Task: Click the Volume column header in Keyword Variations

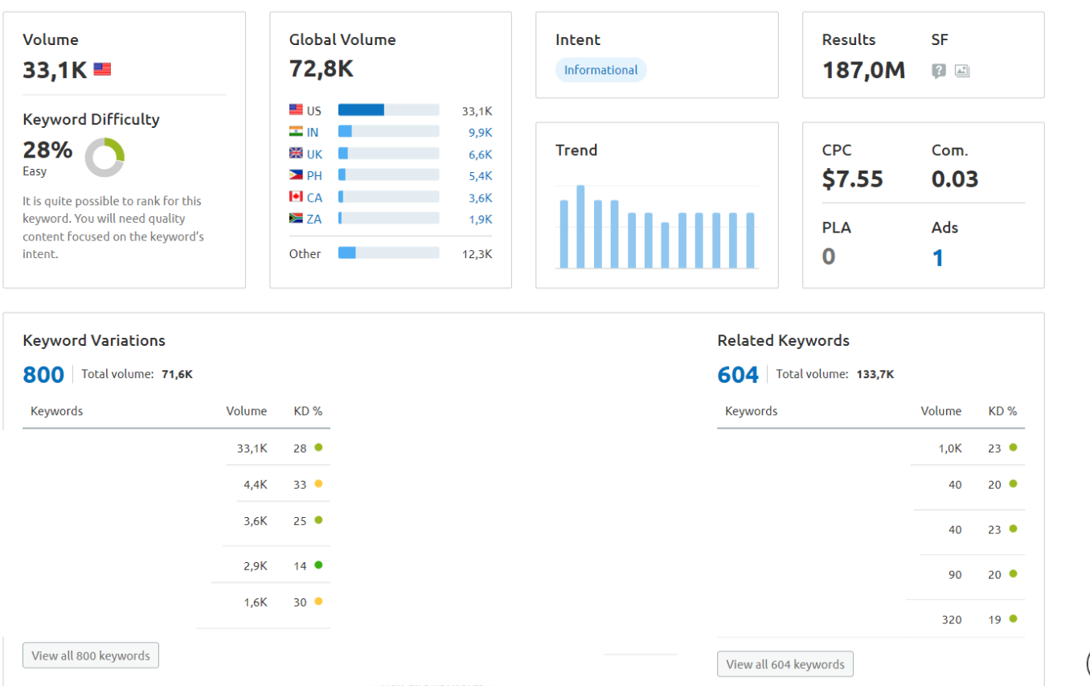Action: pos(246,411)
